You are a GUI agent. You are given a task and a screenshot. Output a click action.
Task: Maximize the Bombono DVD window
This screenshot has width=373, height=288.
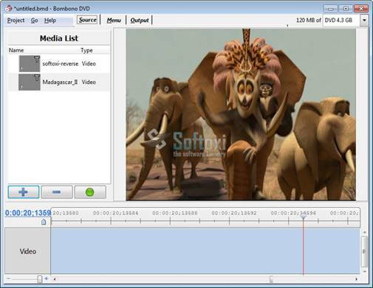(x=346, y=9)
